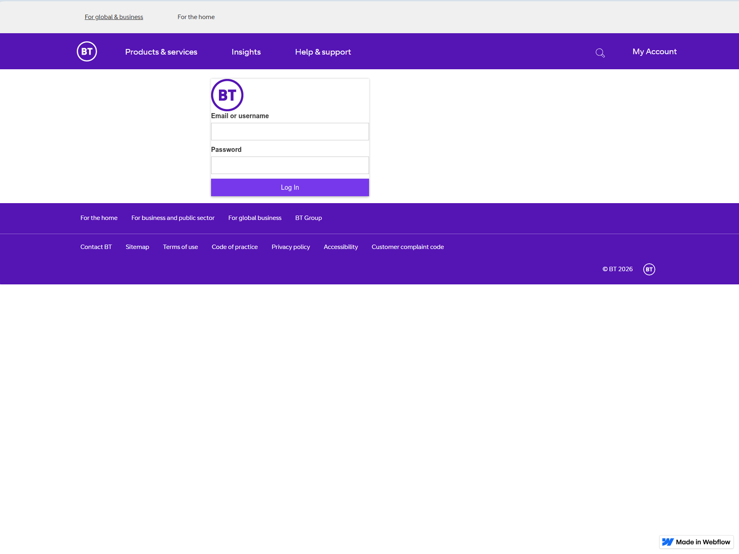Open For business and public sector link
739x554 pixels.
173,218
